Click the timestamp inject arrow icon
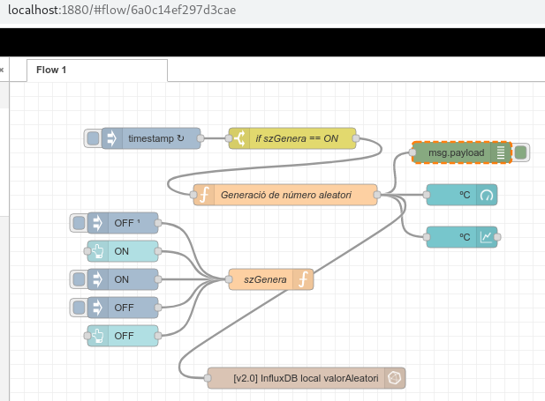 [x=112, y=138]
